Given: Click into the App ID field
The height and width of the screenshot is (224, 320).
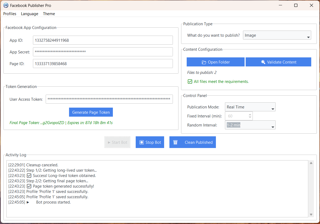Looking at the screenshot, I should point(103,40).
